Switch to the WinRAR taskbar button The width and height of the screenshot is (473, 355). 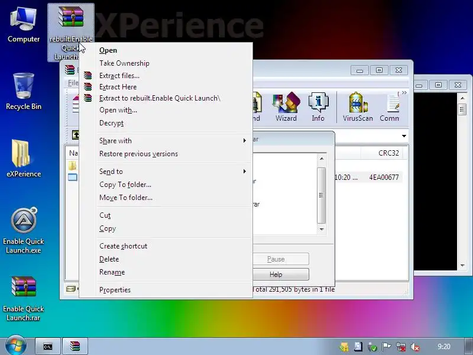(x=75, y=347)
